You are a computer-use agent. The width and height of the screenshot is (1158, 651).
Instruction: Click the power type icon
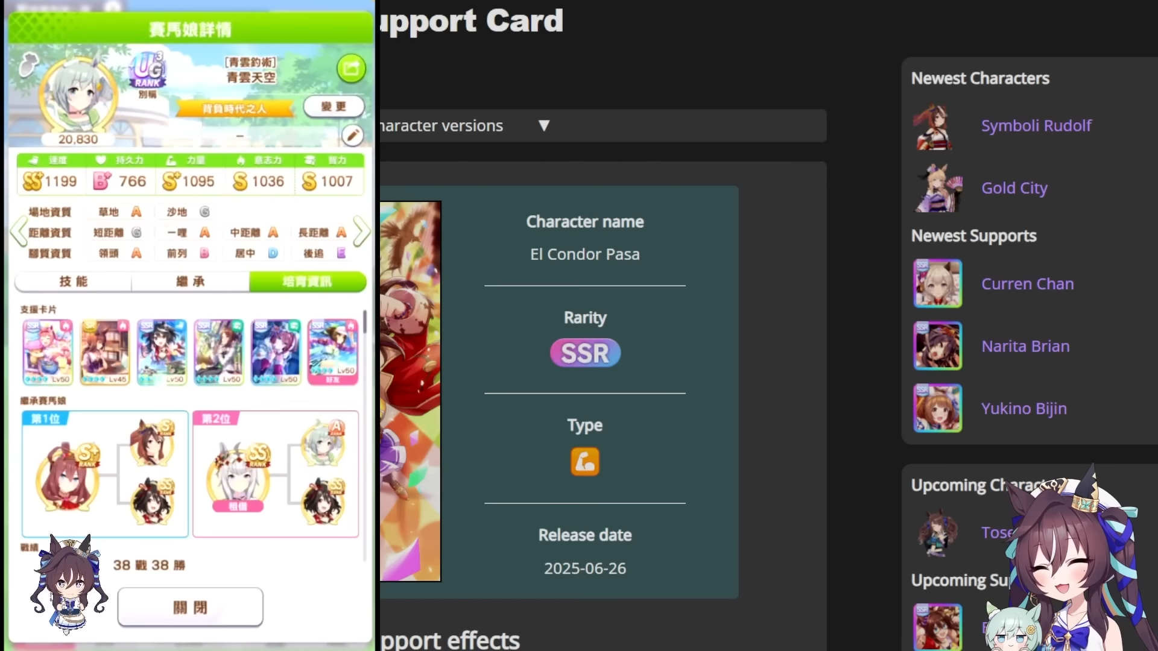[584, 462]
